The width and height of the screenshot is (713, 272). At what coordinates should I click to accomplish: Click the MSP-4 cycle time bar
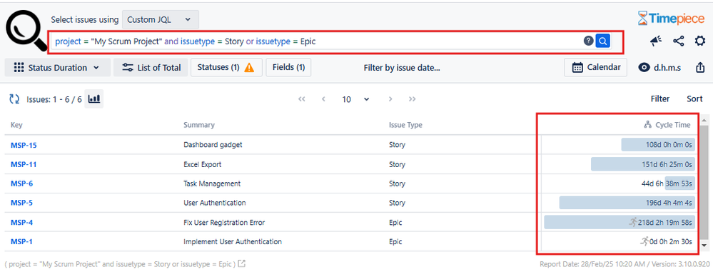620,222
